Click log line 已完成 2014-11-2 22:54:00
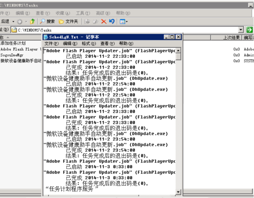 [x=101, y=95]
